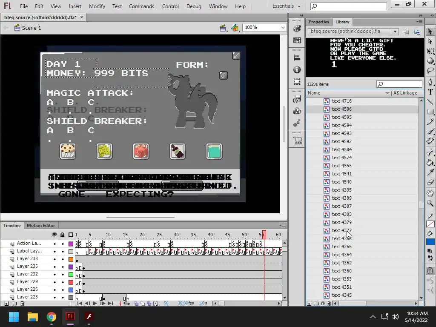Image resolution: width=436 pixels, height=327 pixels.
Task: Toggle visibility of Layer 238
Action: (x=54, y=259)
